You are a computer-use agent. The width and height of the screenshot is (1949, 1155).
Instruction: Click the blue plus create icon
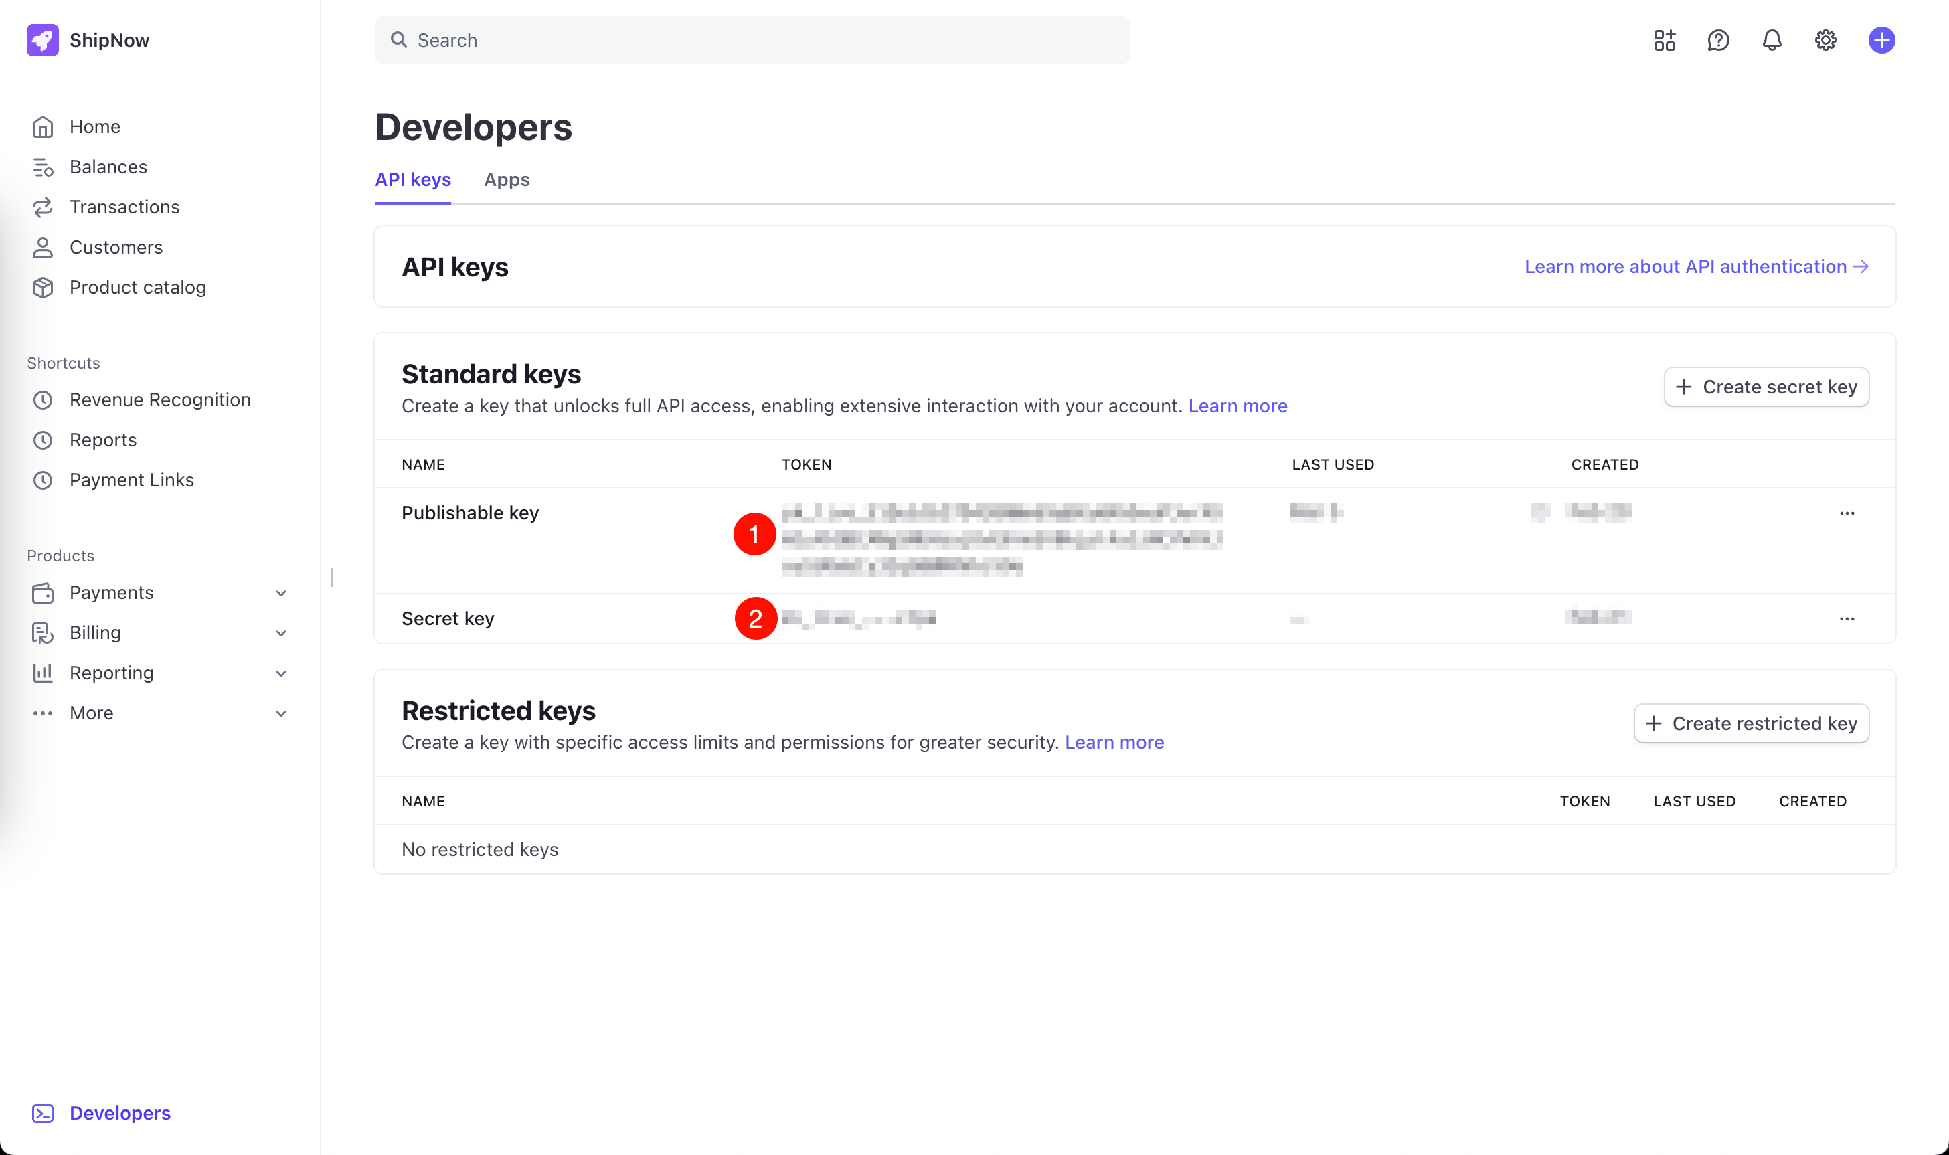pos(1881,39)
